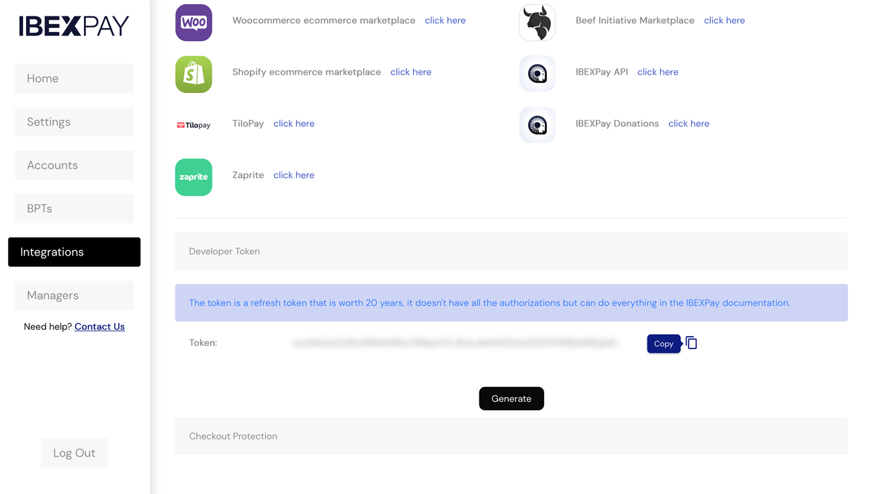Expand the Checkout Protection section

(511, 436)
